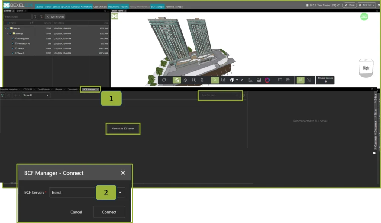Click the dimmed cube icon beside Selected Elements
This screenshot has height=223, width=381.
(x=309, y=80)
